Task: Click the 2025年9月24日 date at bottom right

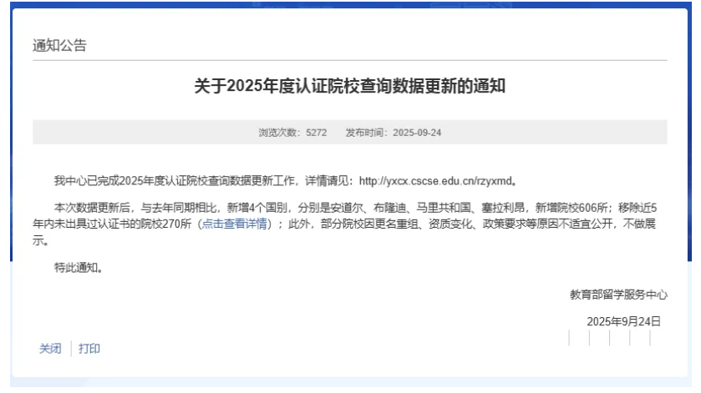Action: coord(623,321)
